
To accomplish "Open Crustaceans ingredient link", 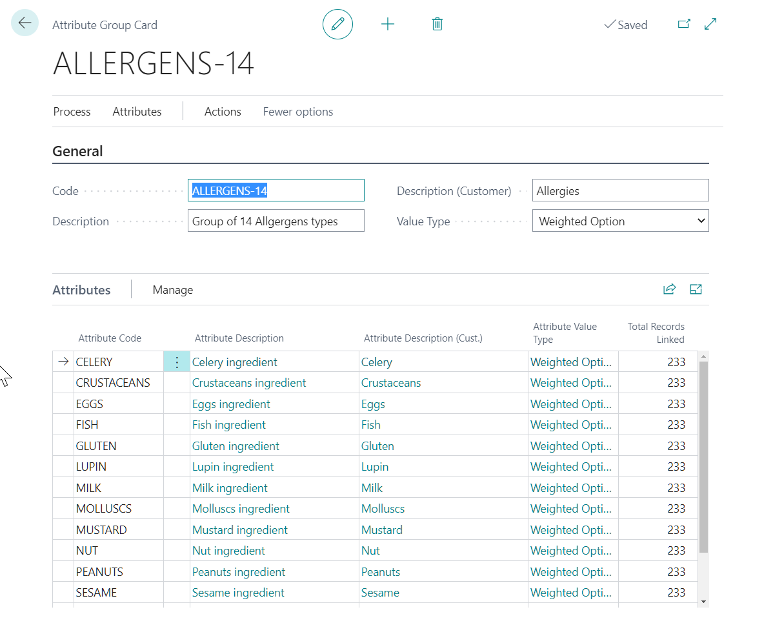I will (249, 383).
